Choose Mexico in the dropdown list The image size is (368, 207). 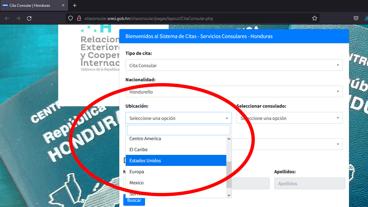point(176,183)
